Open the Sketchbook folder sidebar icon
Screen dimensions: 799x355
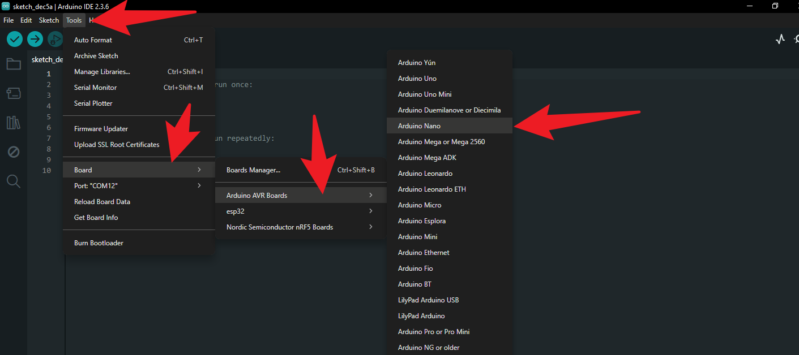click(14, 64)
